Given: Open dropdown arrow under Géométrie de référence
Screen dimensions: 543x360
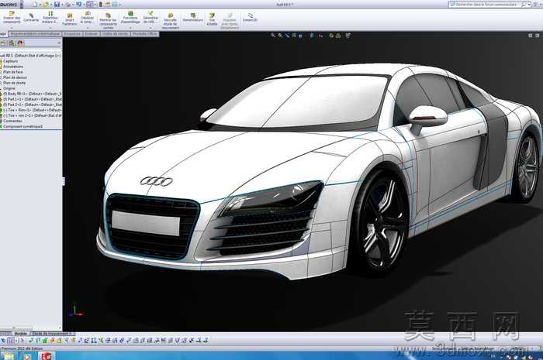Looking at the screenshot, I should pyautogui.click(x=150, y=28).
